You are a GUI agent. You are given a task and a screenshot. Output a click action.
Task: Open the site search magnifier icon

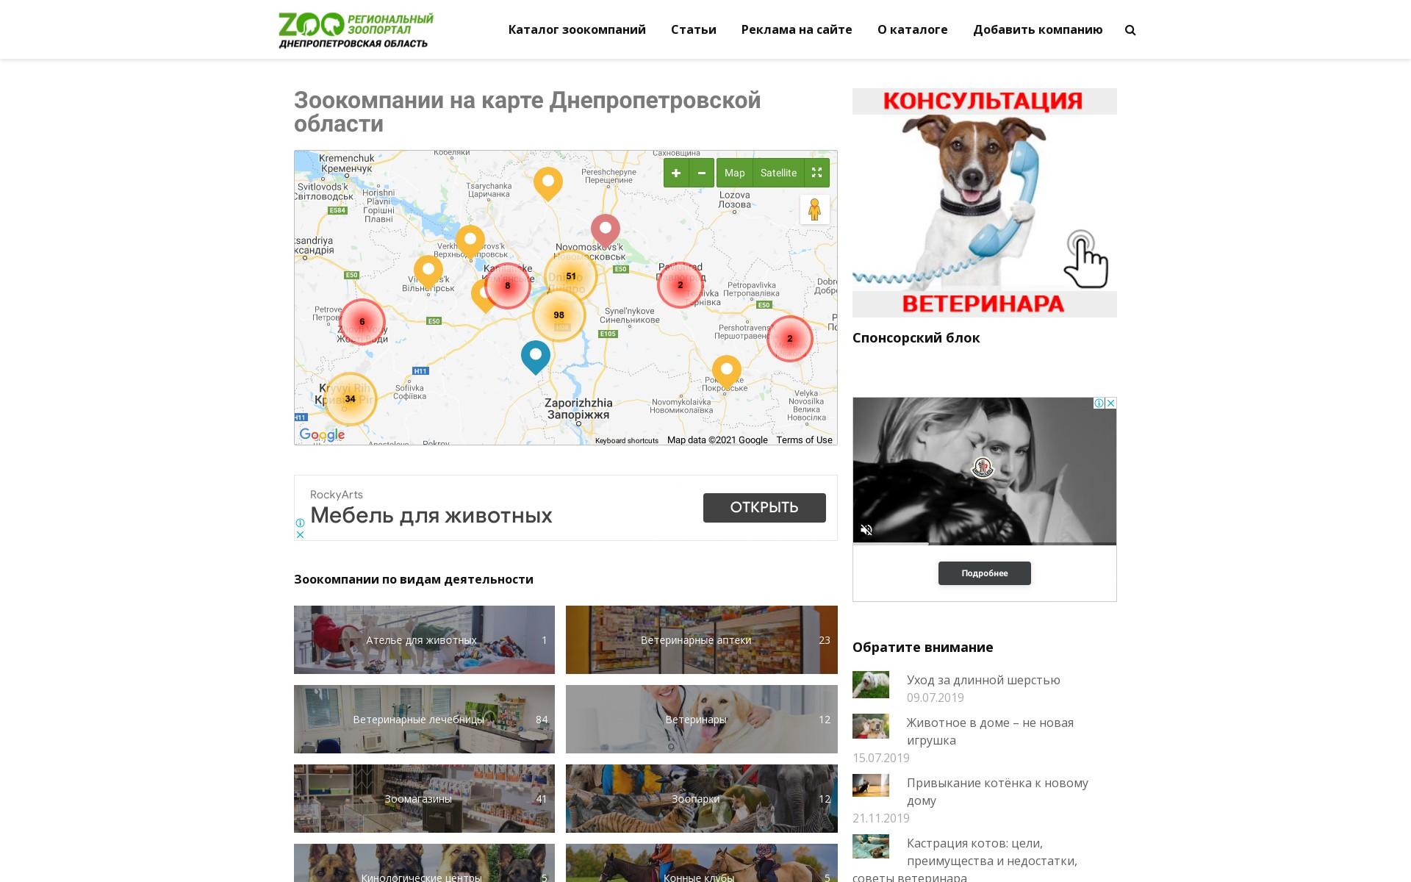click(x=1130, y=30)
